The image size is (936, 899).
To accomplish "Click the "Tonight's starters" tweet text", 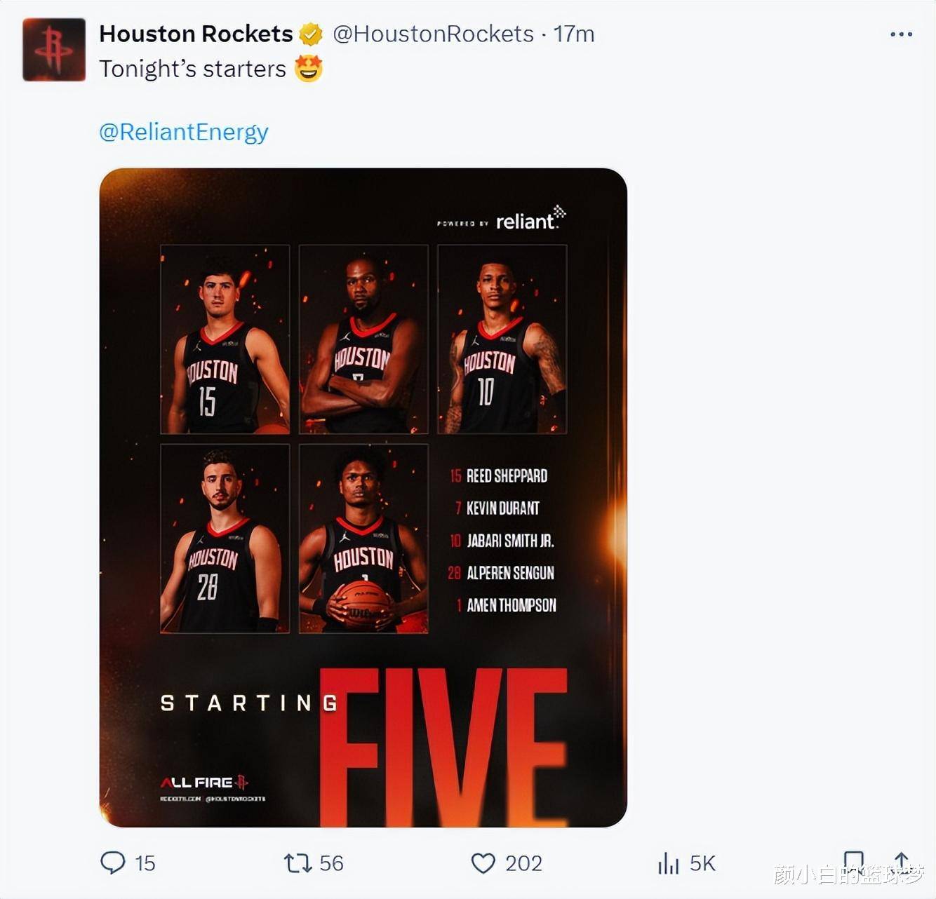I will [x=192, y=69].
